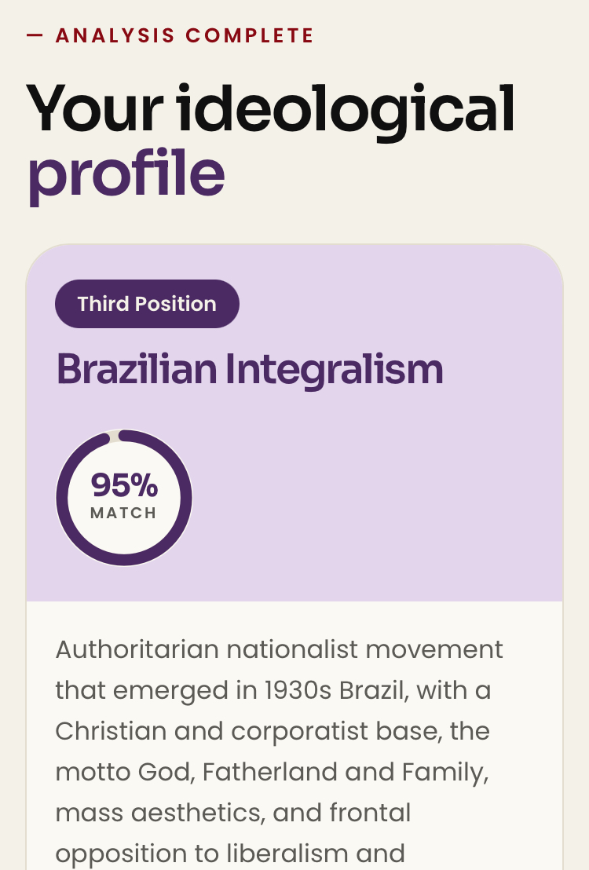
Task: Click the unfilled gap atop the match ring
Action: pyautogui.click(x=114, y=436)
